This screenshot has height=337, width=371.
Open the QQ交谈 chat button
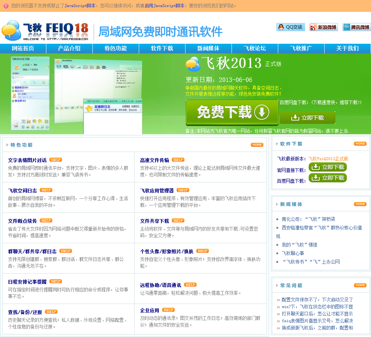click(290, 27)
